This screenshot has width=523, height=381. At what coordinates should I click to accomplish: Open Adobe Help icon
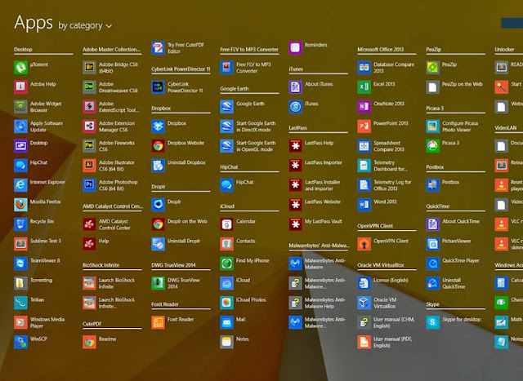click(x=20, y=87)
